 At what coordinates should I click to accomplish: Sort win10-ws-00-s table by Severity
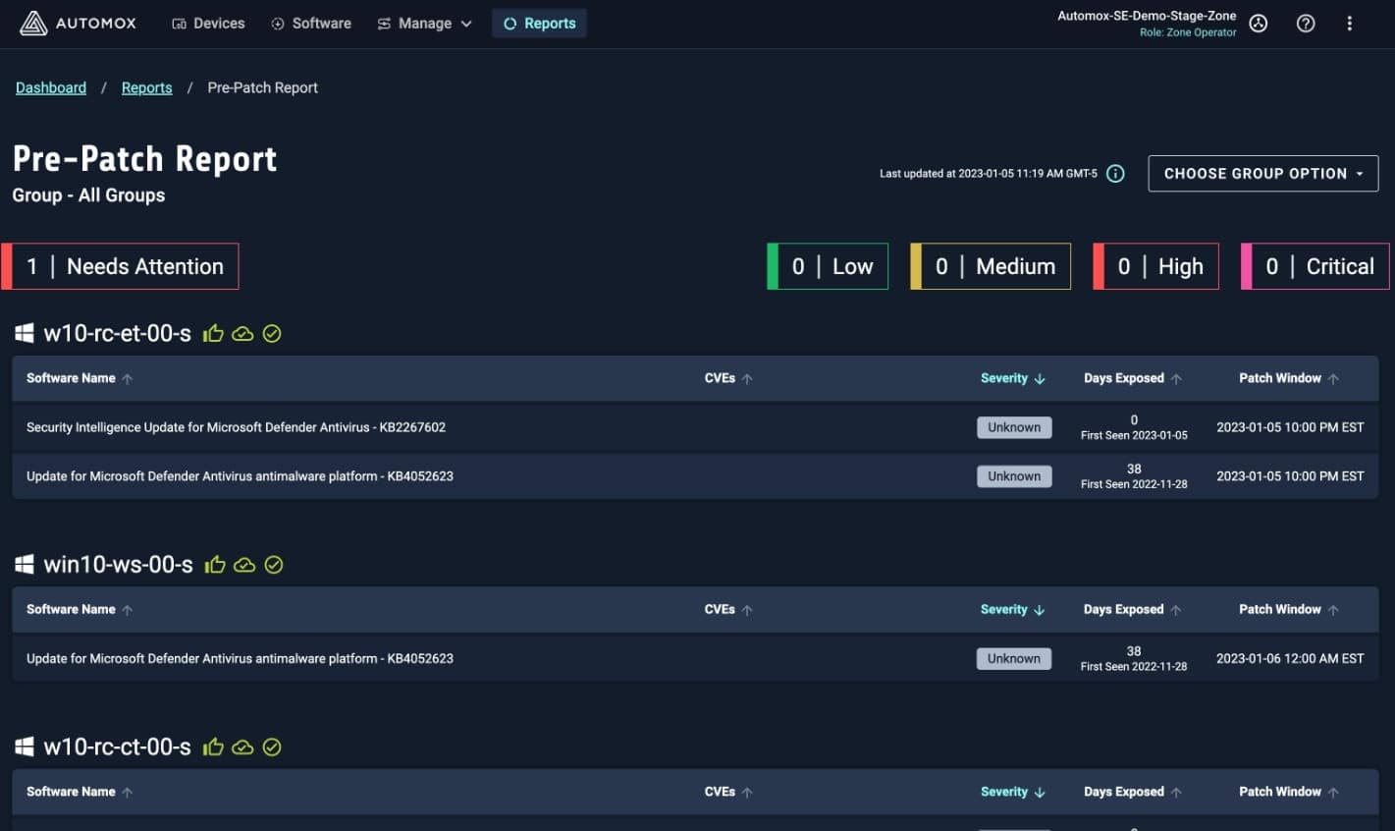(x=1013, y=610)
